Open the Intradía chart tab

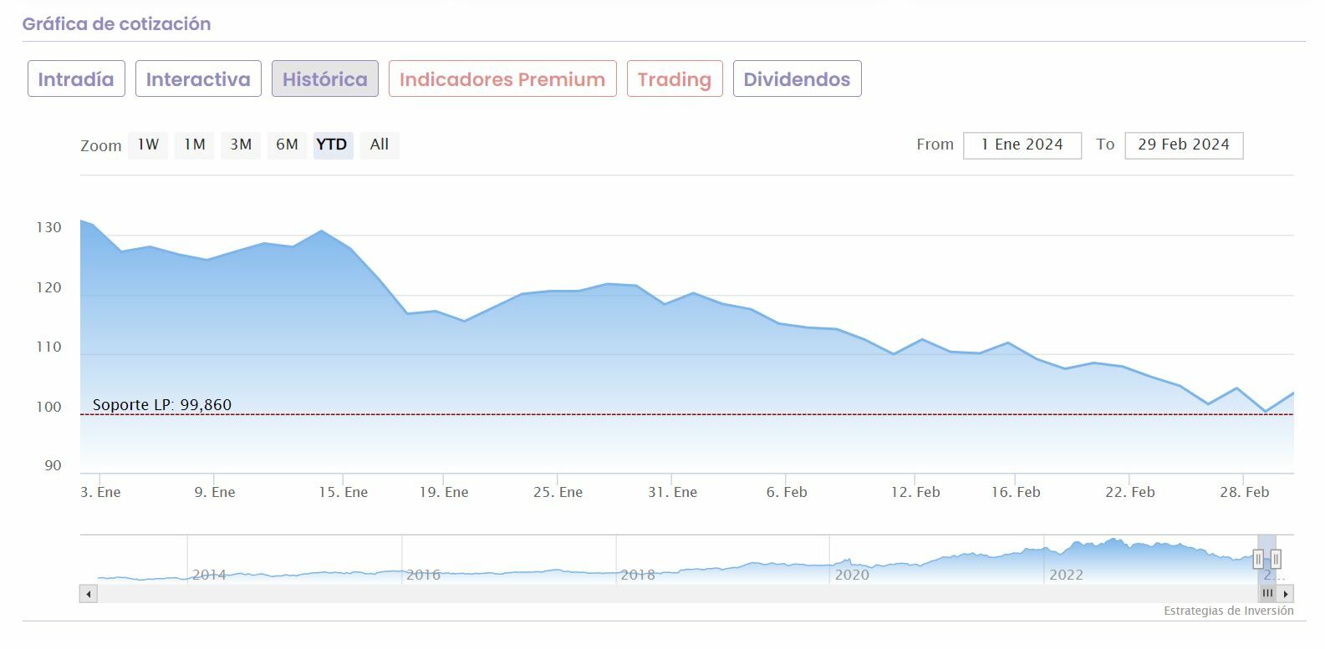tap(76, 79)
